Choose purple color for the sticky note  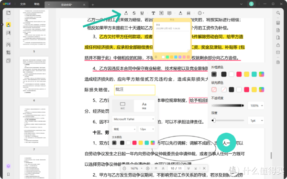point(180,57)
